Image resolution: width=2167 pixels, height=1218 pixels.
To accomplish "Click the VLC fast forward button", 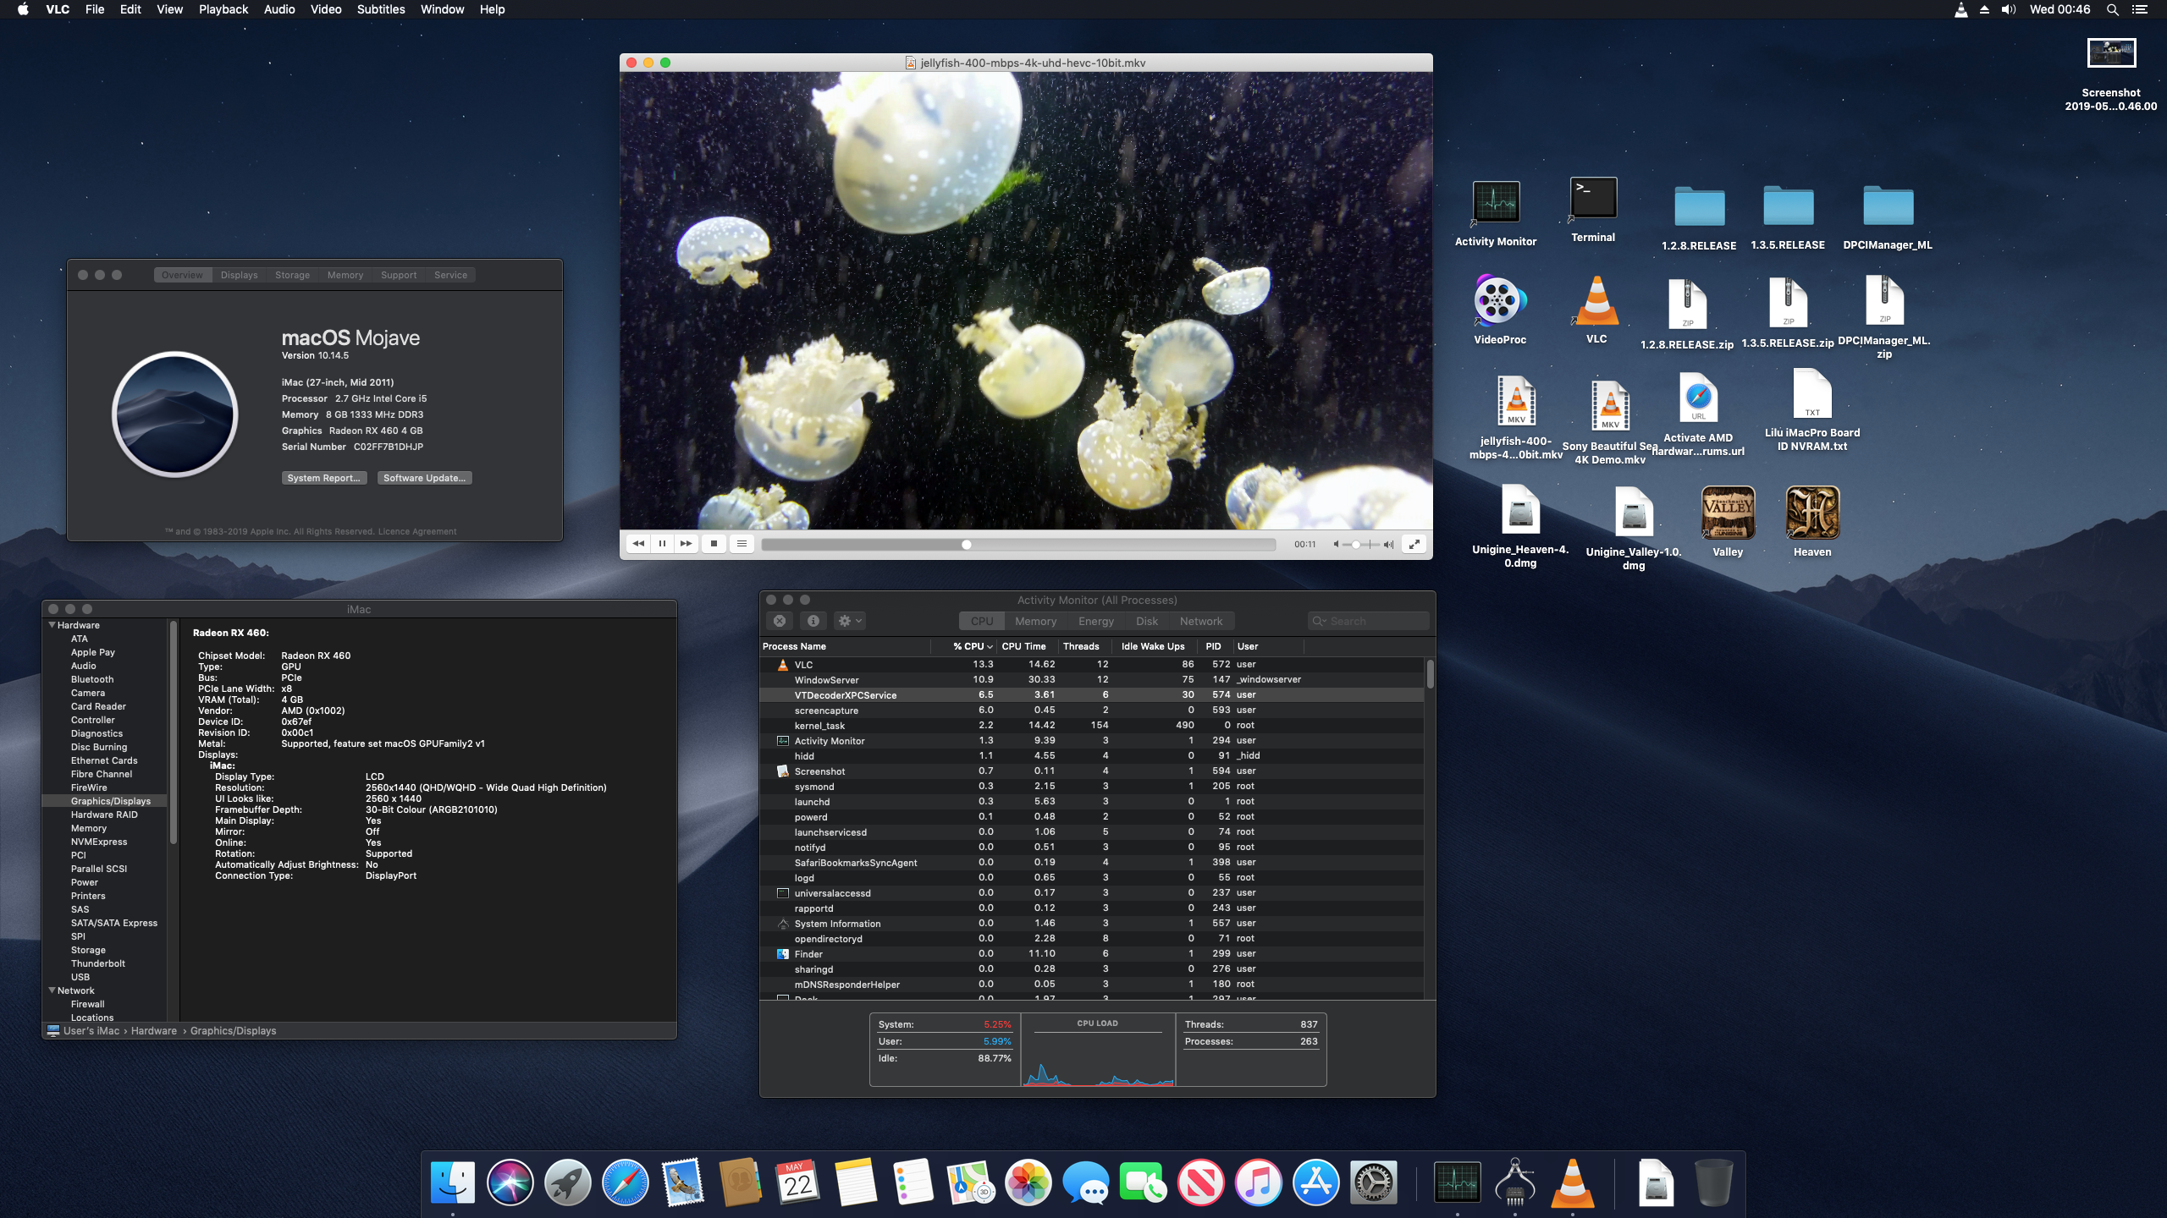I will pos(686,544).
